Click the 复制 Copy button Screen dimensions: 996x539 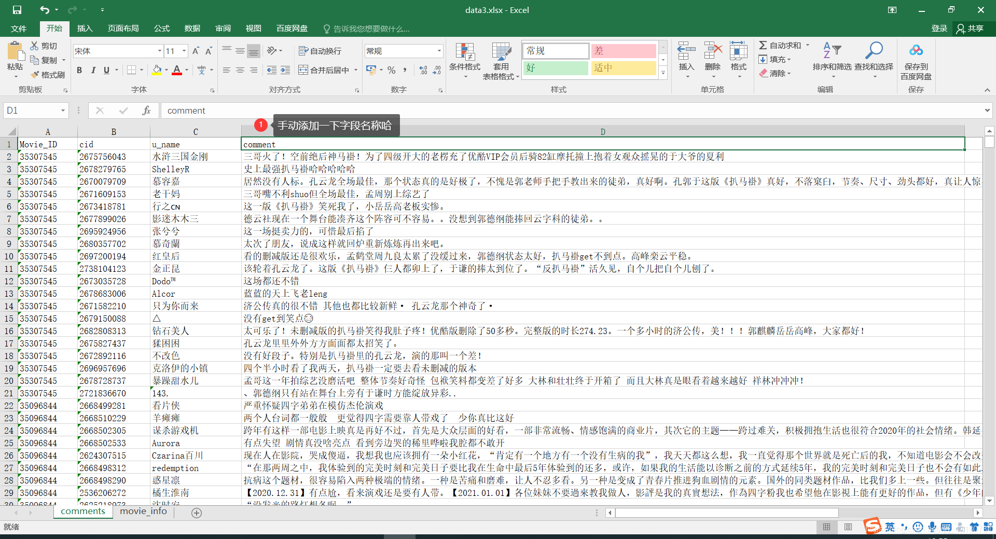[x=45, y=60]
